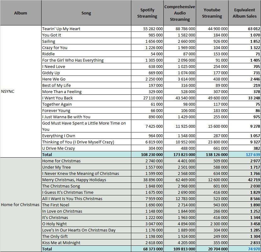Viewport: 261px width, 252px height.
Task: Select I Guess It's Christmas Time
Action: [86, 192]
